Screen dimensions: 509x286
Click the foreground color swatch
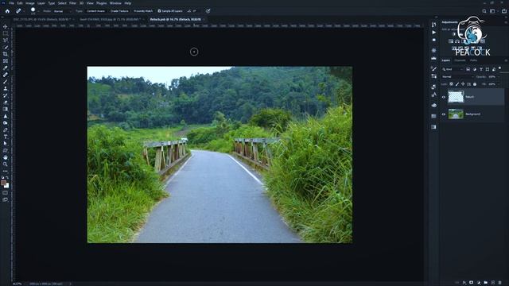[3, 183]
